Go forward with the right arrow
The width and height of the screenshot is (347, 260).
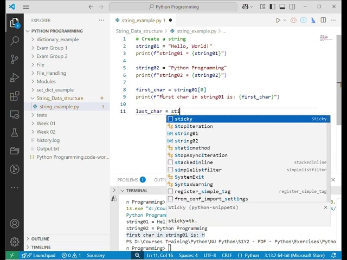(x=101, y=7)
